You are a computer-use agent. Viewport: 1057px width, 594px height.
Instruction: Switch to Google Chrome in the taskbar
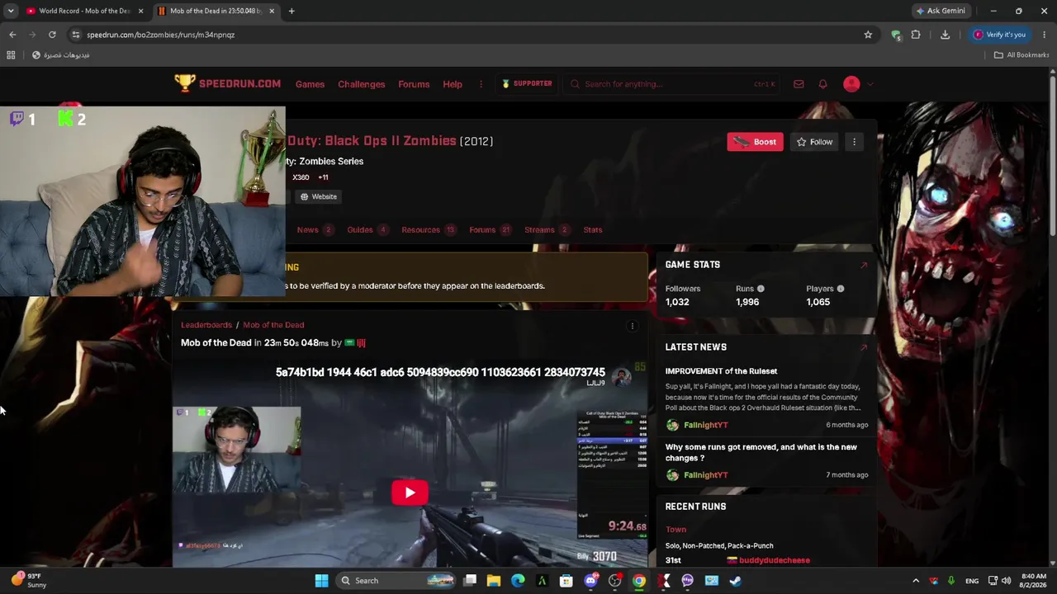(639, 581)
